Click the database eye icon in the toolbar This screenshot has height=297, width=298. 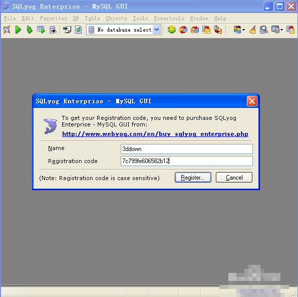(x=53, y=30)
